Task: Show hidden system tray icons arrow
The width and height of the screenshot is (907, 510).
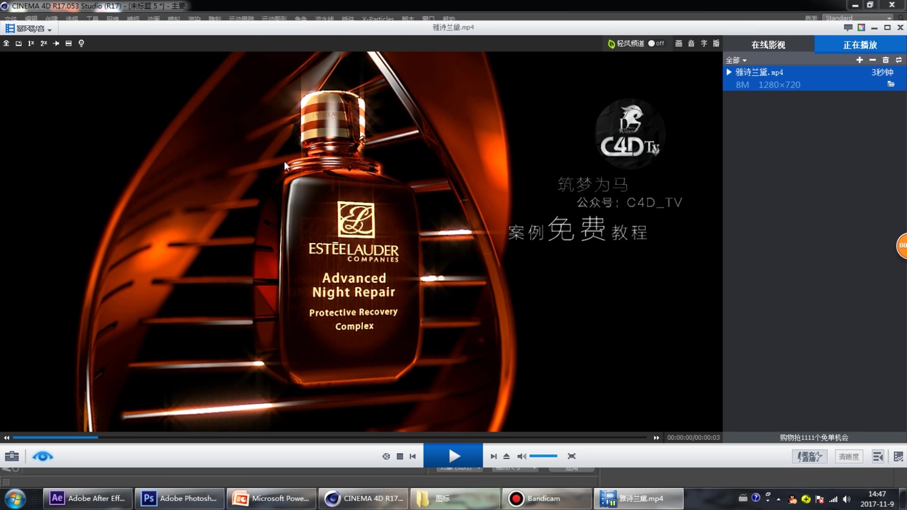Action: (779, 499)
